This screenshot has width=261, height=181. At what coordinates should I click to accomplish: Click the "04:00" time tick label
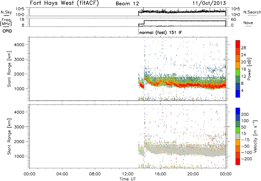62,174
